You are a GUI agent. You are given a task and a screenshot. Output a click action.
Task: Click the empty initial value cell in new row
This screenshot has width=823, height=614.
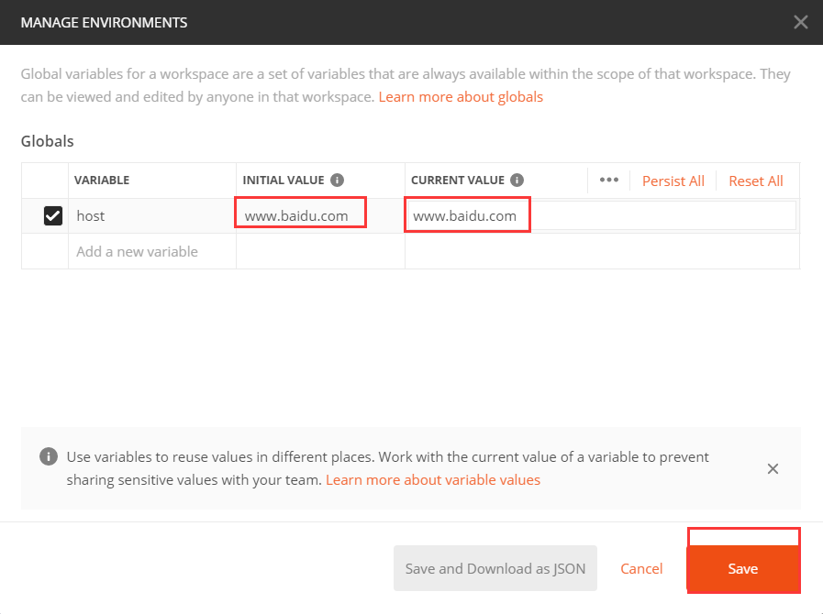(x=320, y=251)
